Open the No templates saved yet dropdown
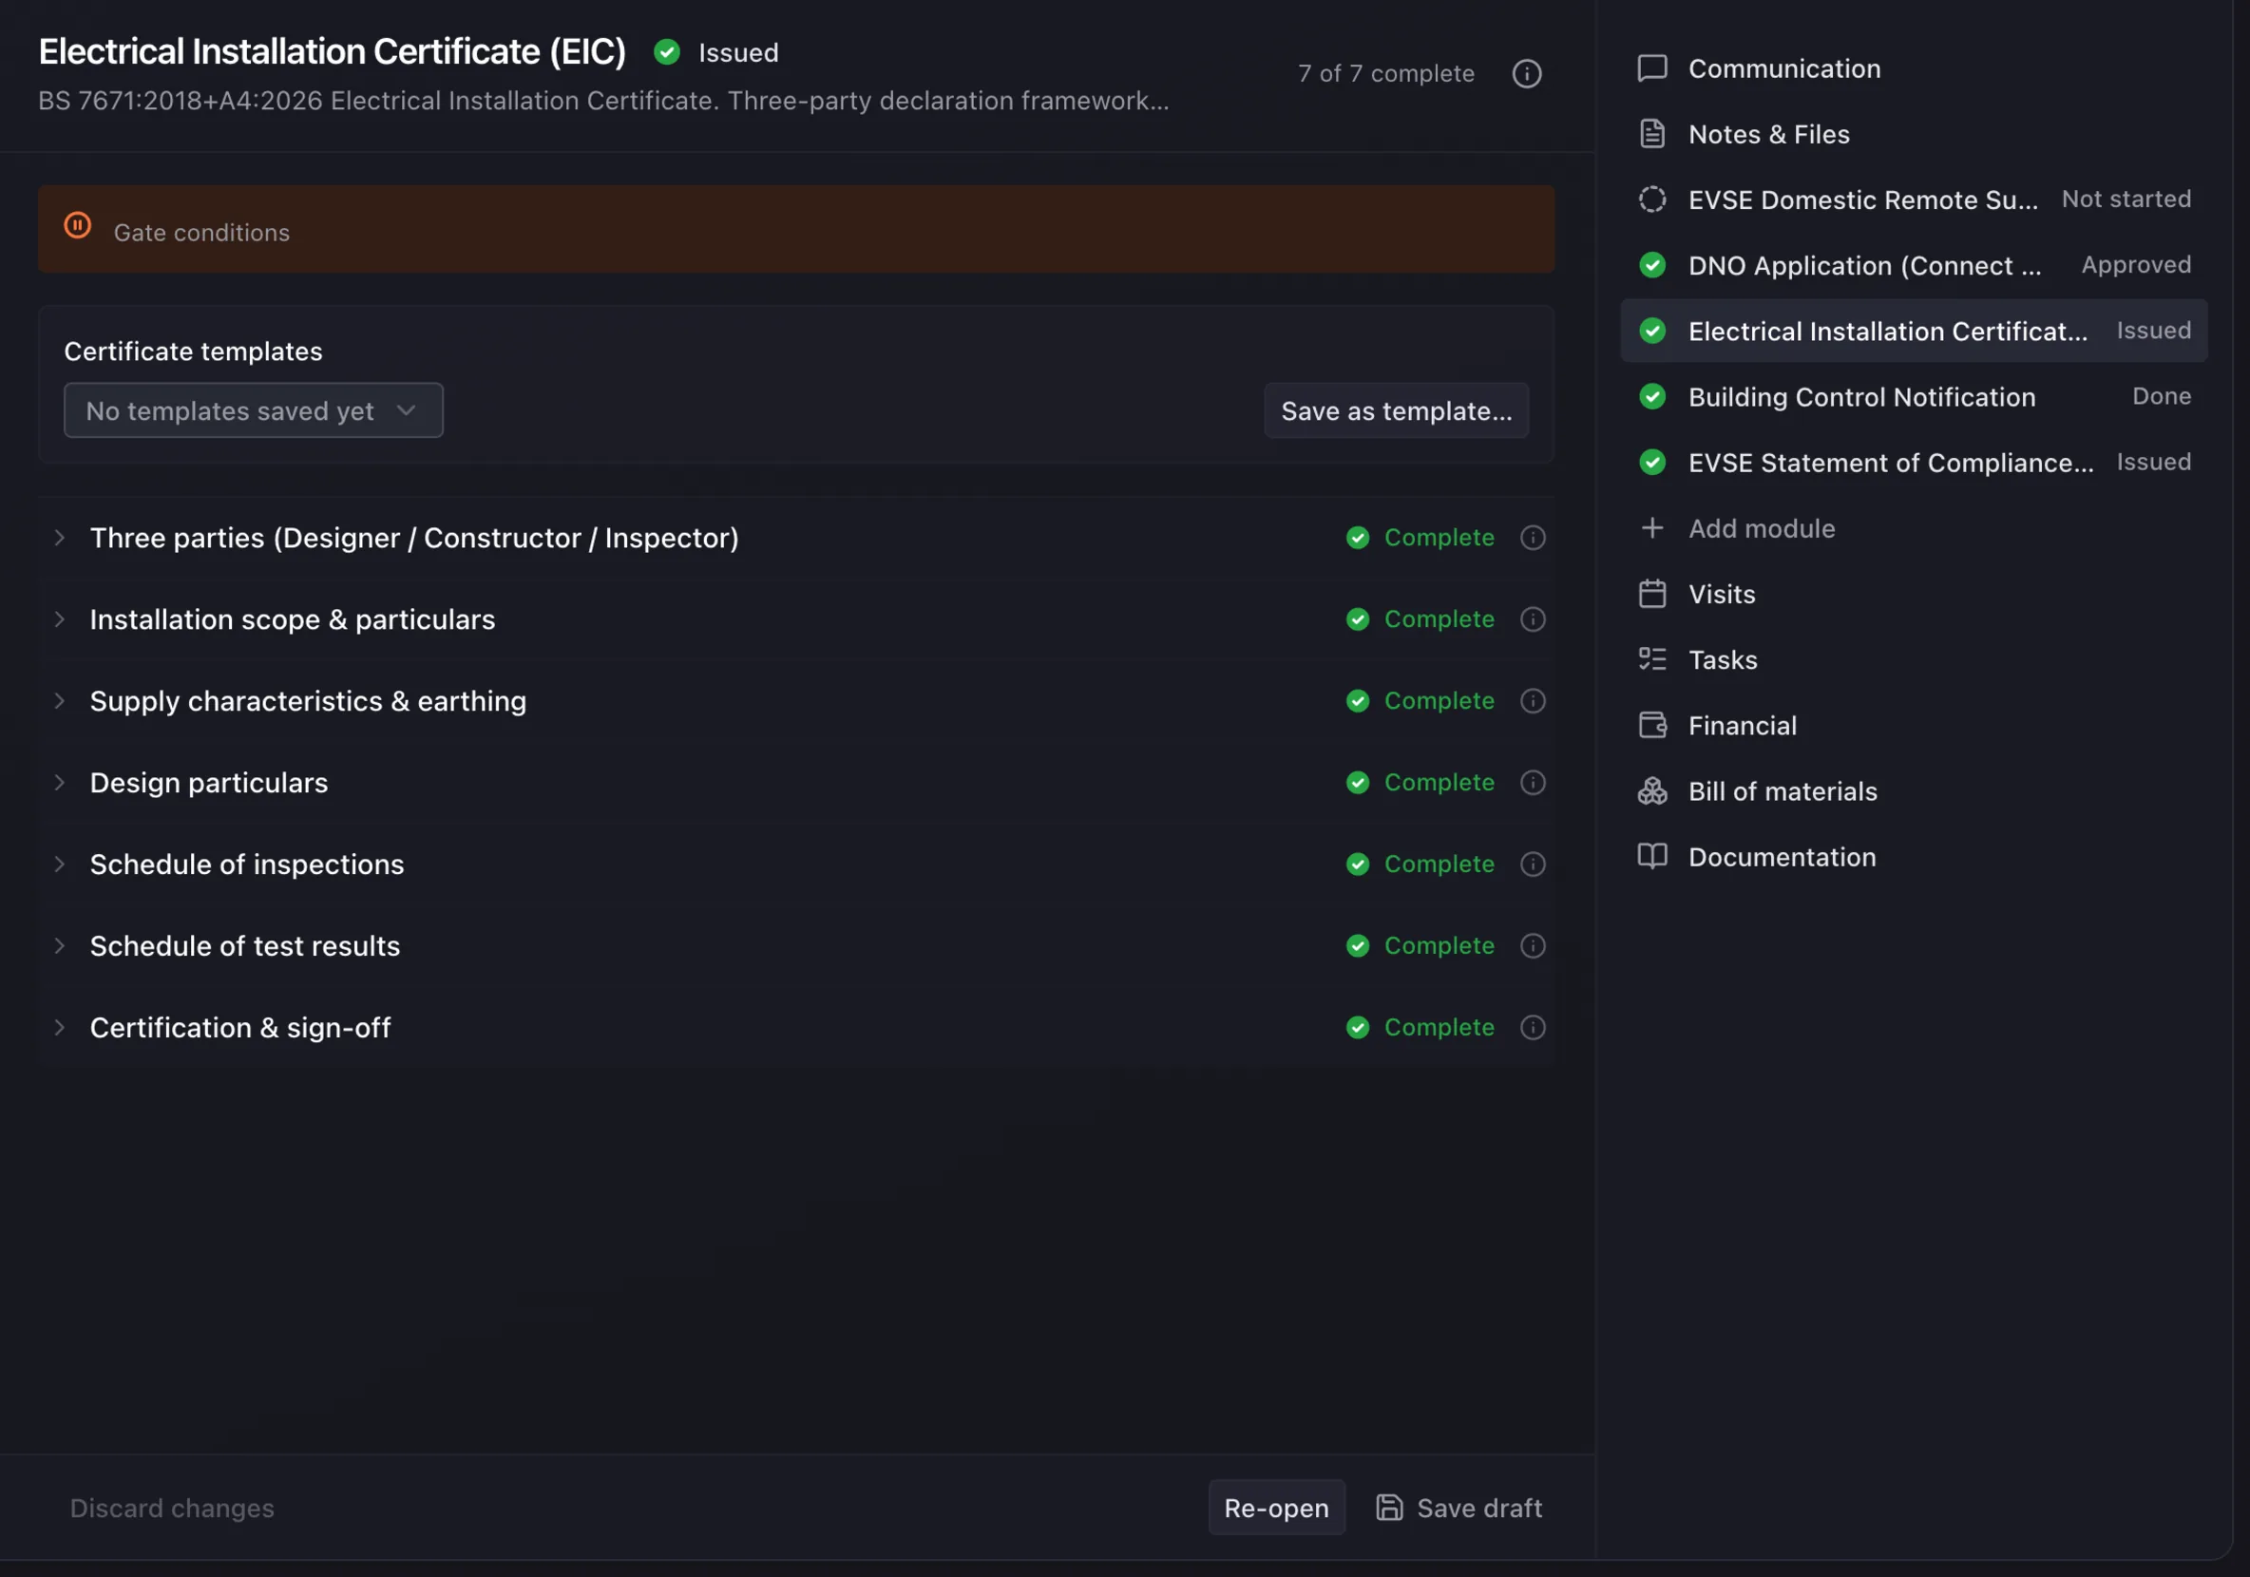2250x1577 pixels. point(253,410)
